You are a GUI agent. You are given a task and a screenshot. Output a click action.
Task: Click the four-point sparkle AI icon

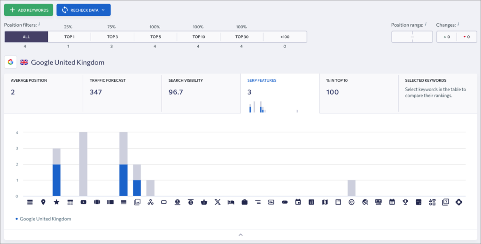coord(459,202)
